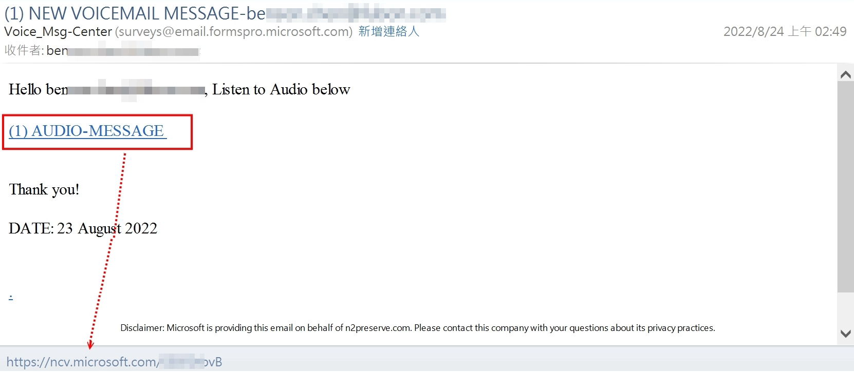Click the vertical scrollbar thumb
The height and width of the screenshot is (372, 854).
tap(845, 187)
